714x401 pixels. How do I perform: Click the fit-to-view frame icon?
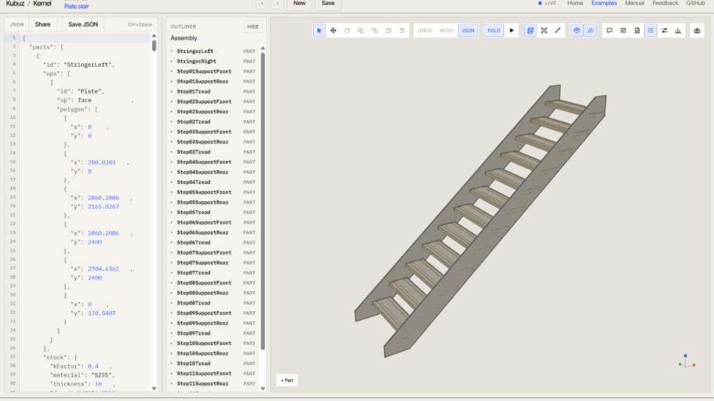(x=544, y=31)
